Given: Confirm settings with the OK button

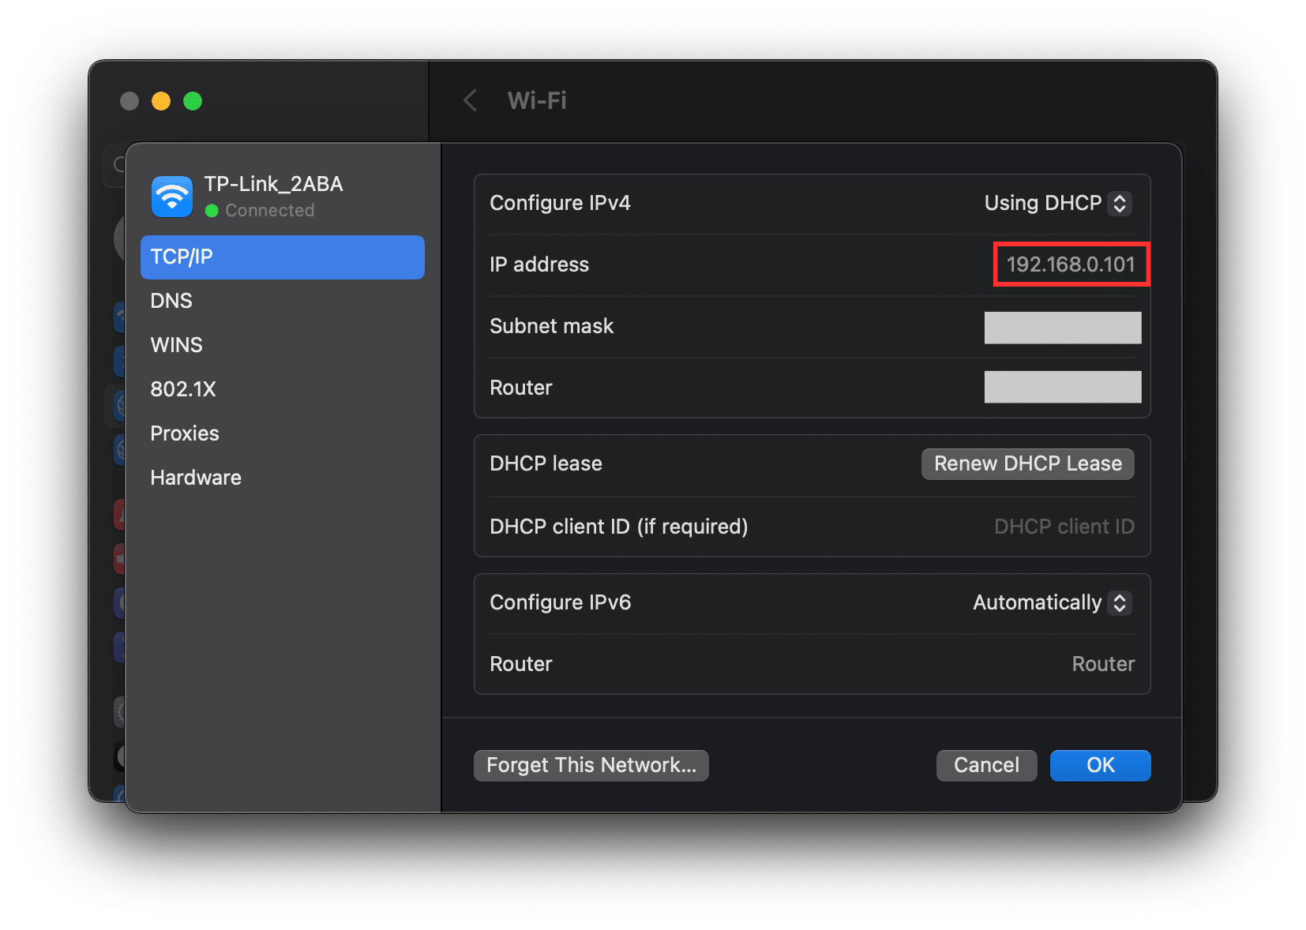Looking at the screenshot, I should click(1100, 765).
